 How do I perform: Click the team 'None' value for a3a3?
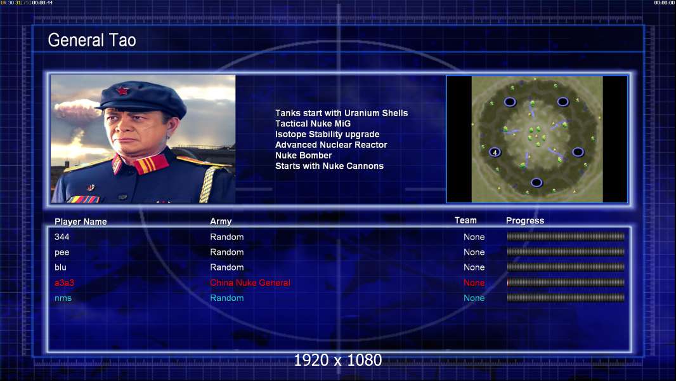tap(474, 283)
